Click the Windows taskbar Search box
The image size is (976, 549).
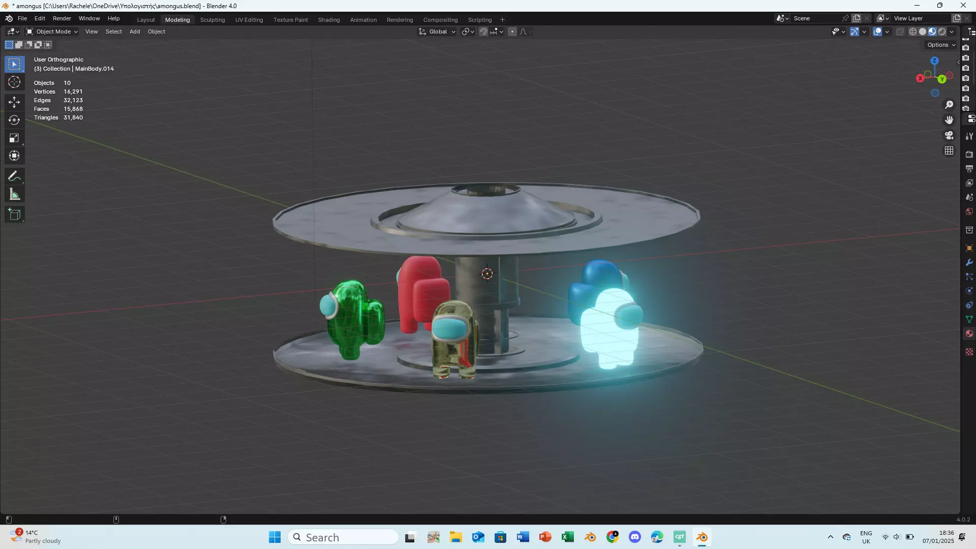(343, 537)
